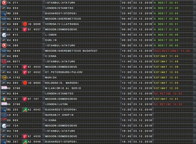
Task: Click the Austrian logo beside OS 655
Action: 4,120
